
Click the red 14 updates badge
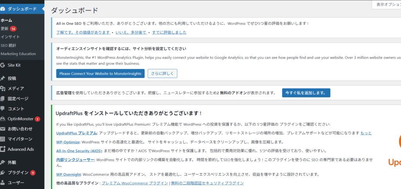click(x=13, y=28)
